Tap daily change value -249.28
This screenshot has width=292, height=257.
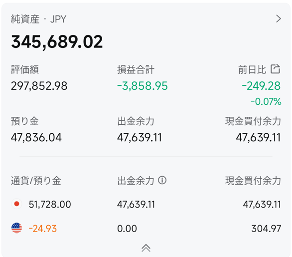pyautogui.click(x=261, y=86)
